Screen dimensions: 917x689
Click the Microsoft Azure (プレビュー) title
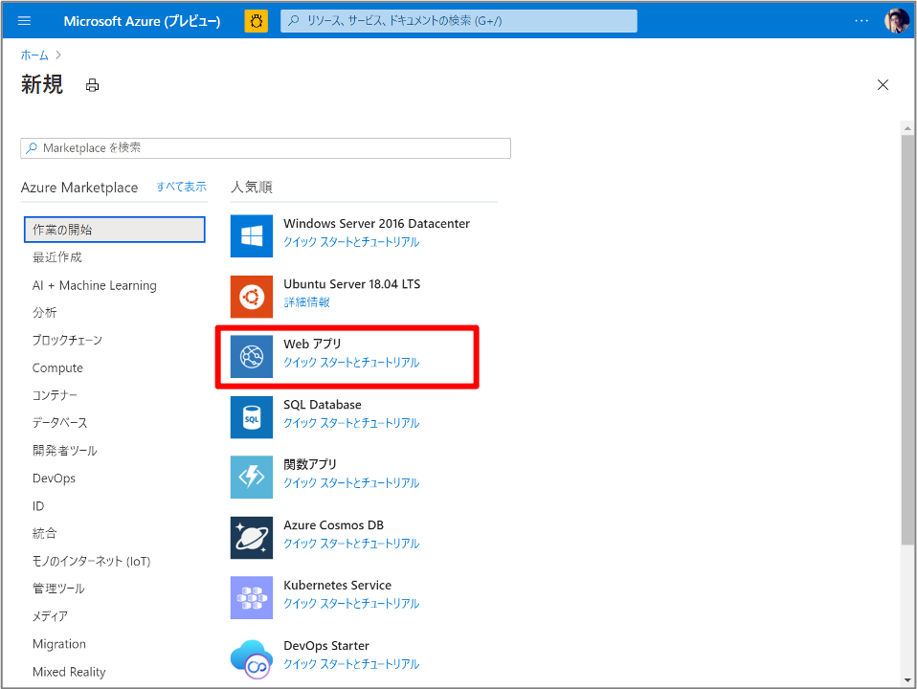click(x=142, y=21)
